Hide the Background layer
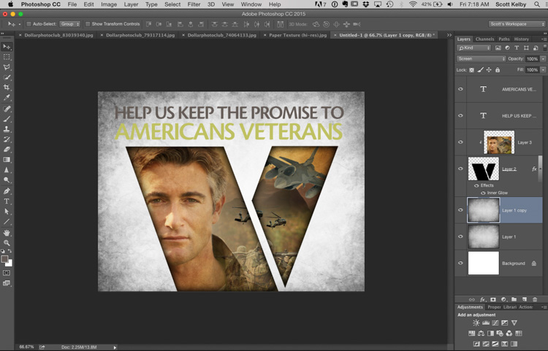This screenshot has height=351, width=548. (x=460, y=263)
